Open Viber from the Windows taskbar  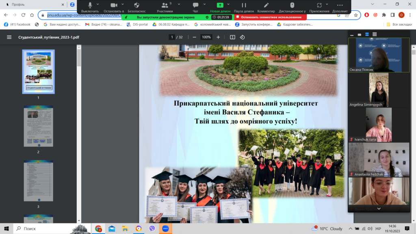point(152,229)
